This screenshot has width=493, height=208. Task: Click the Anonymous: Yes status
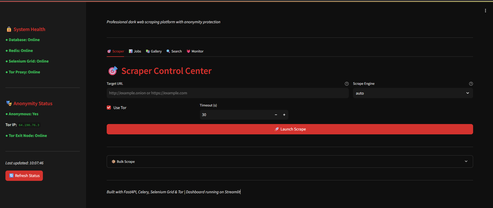[x=22, y=114]
